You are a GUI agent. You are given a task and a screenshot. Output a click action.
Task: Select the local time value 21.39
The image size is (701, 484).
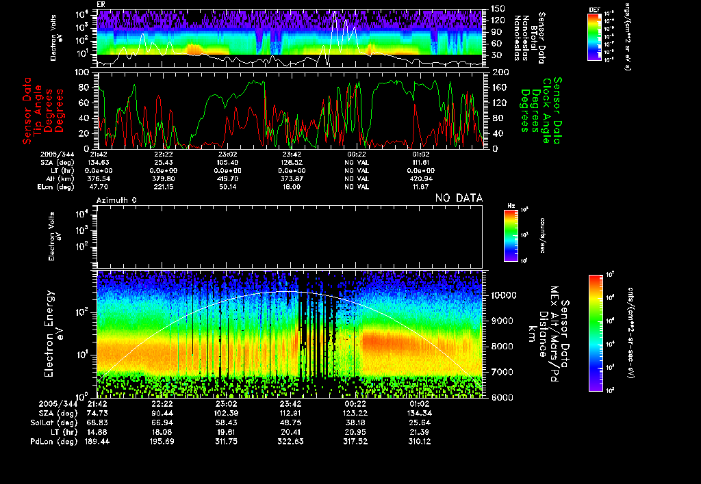pyautogui.click(x=420, y=432)
